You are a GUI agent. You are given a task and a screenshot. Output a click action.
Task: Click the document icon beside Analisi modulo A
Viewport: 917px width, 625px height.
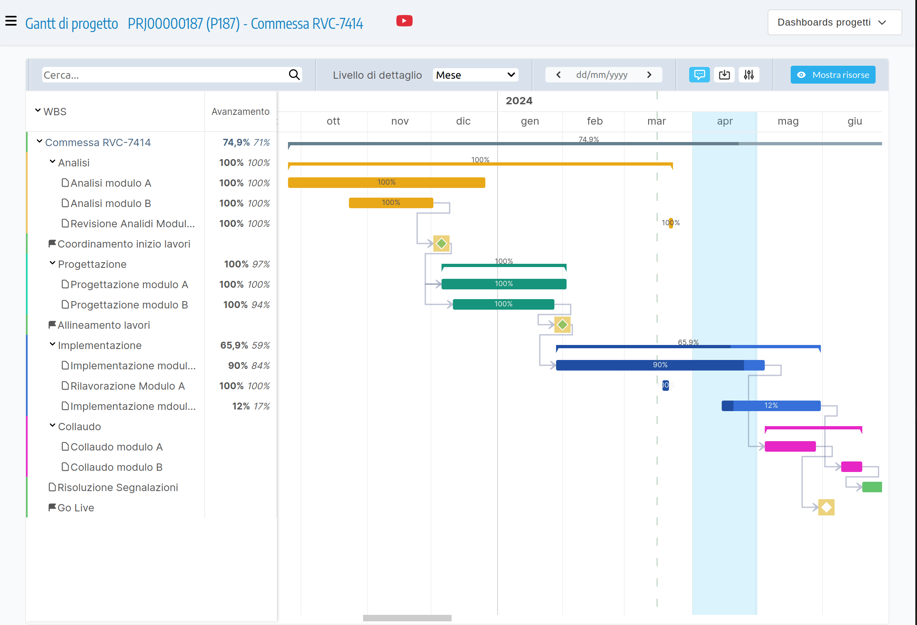point(66,183)
